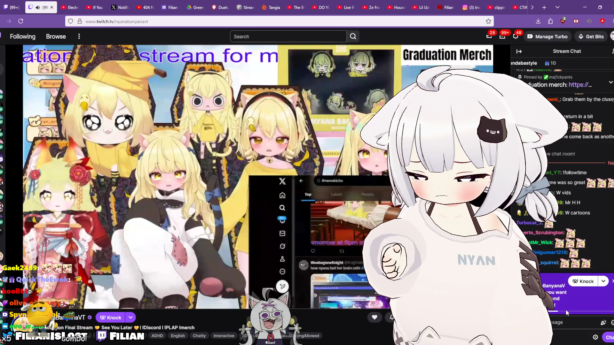Open the browser downloads panel
The width and height of the screenshot is (614, 345).
click(538, 21)
